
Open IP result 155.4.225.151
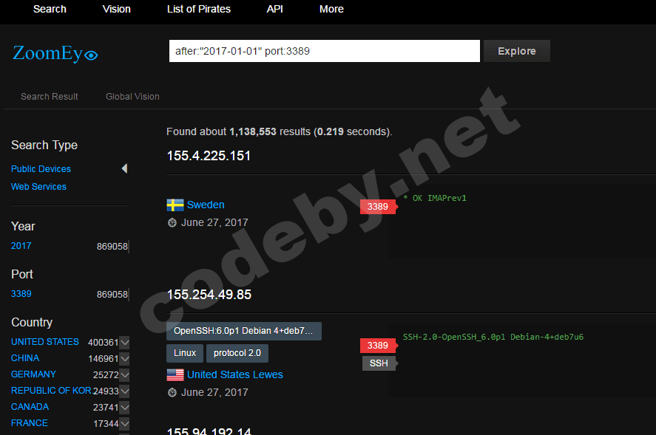click(209, 156)
